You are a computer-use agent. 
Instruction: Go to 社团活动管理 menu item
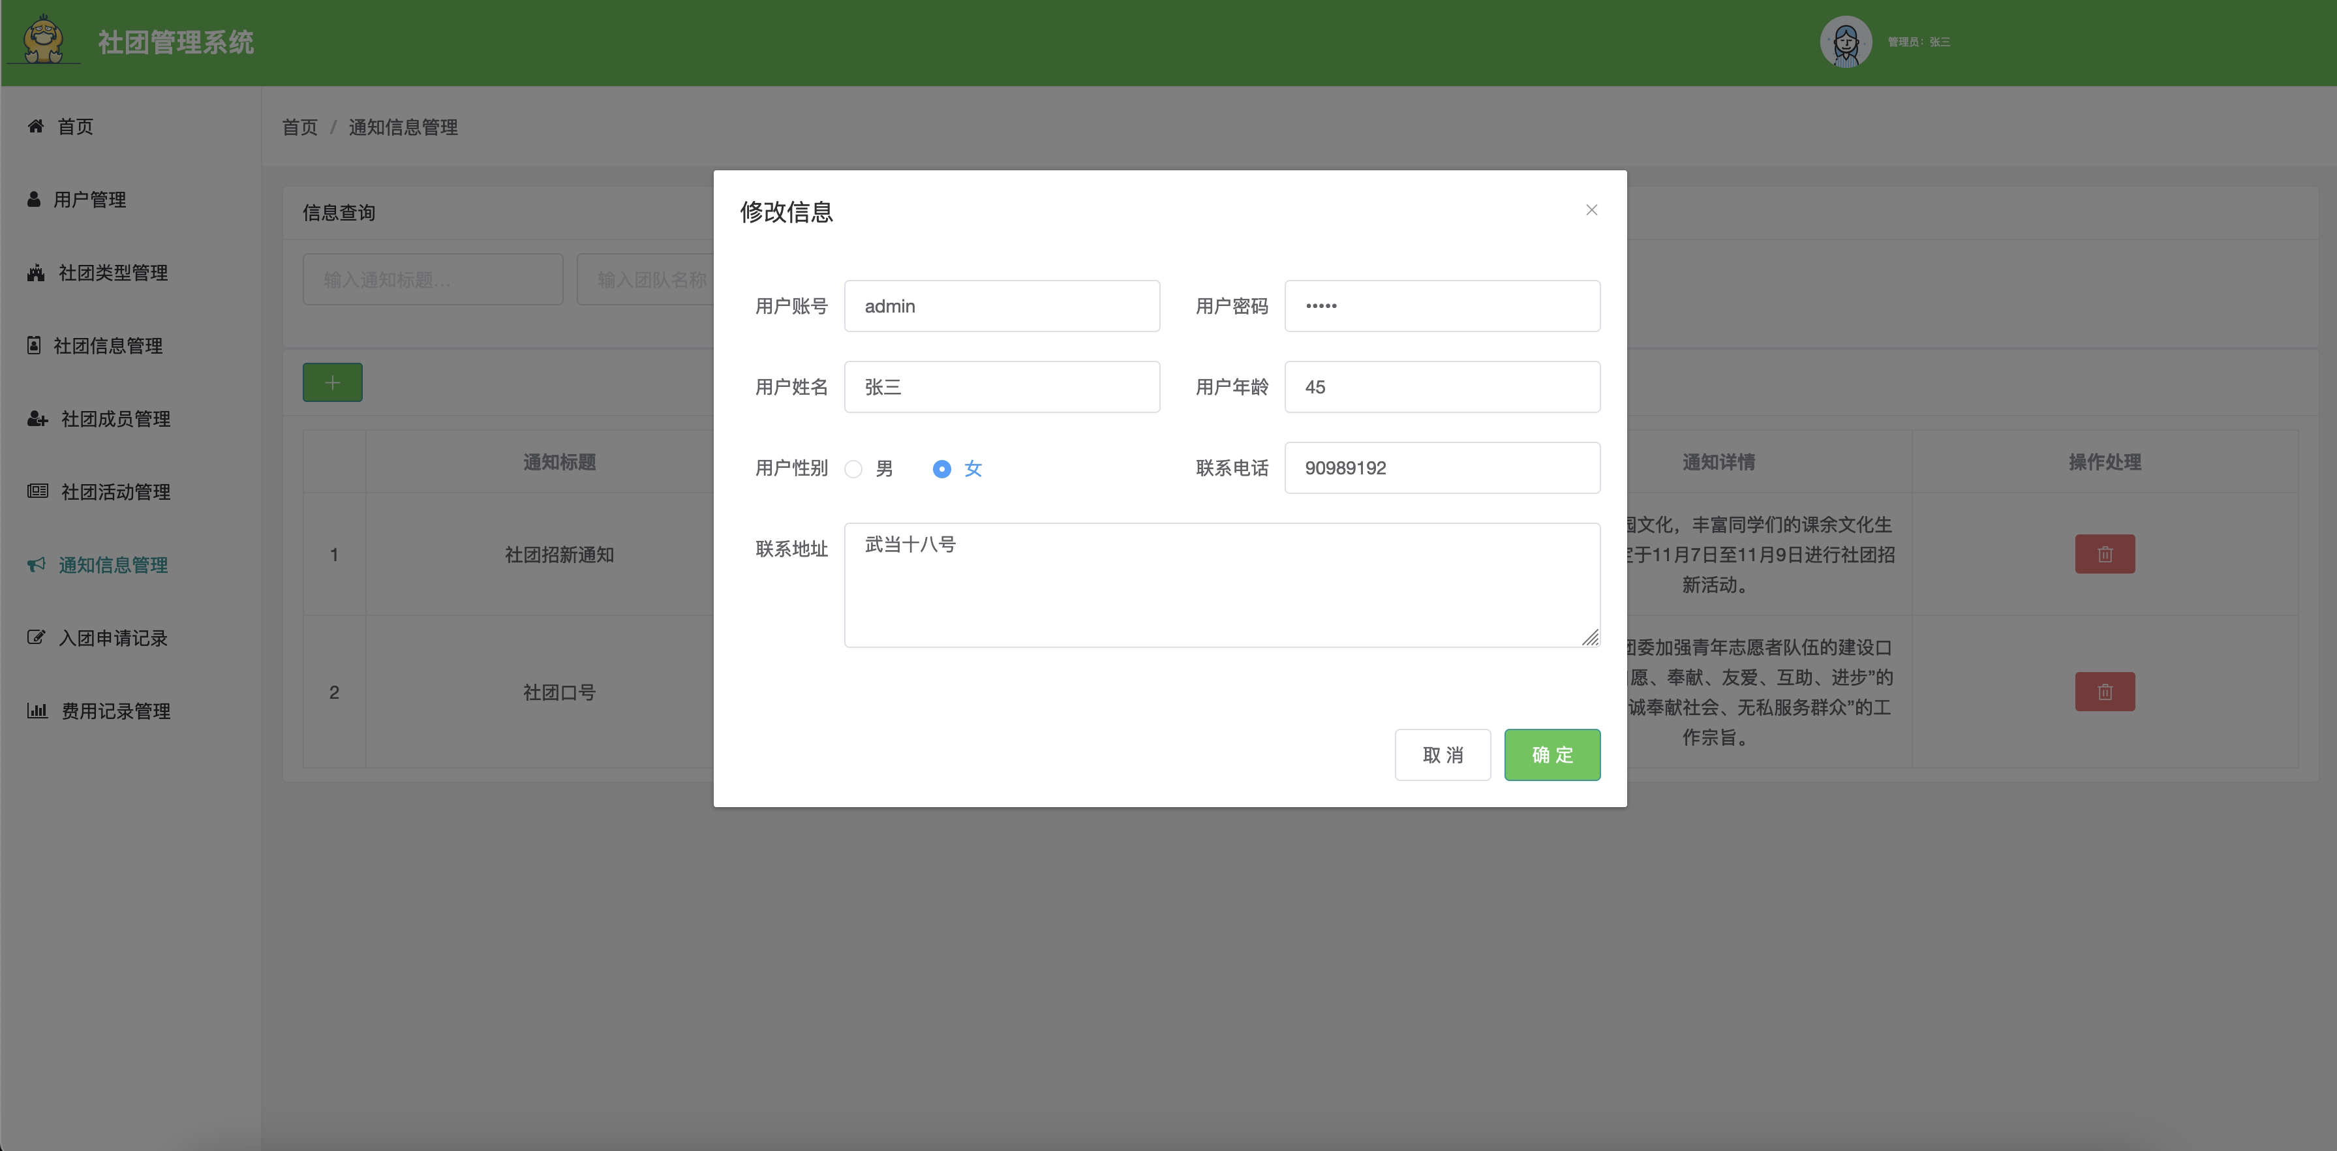pos(115,491)
